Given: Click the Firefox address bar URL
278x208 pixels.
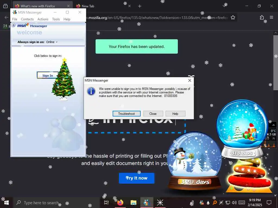Looking at the screenshot, I should tap(157, 18).
